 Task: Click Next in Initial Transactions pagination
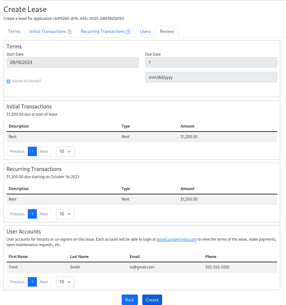[x=44, y=151]
